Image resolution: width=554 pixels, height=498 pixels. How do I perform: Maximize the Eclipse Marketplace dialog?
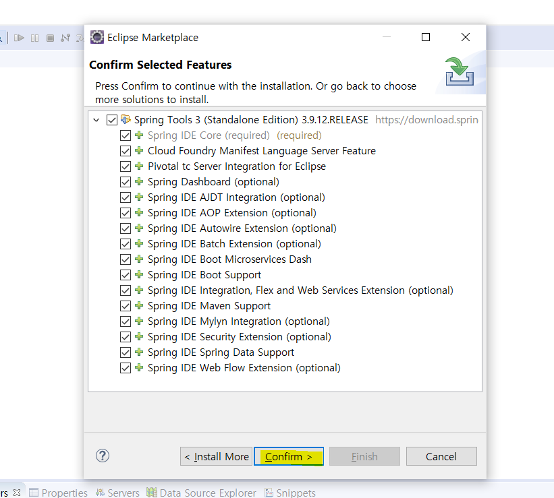tap(426, 37)
